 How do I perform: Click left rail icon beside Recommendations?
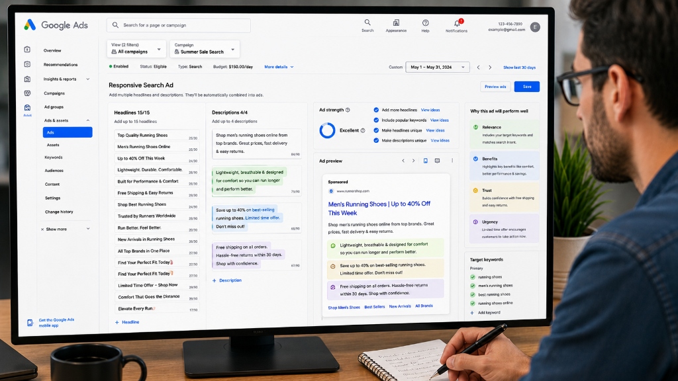coord(27,64)
